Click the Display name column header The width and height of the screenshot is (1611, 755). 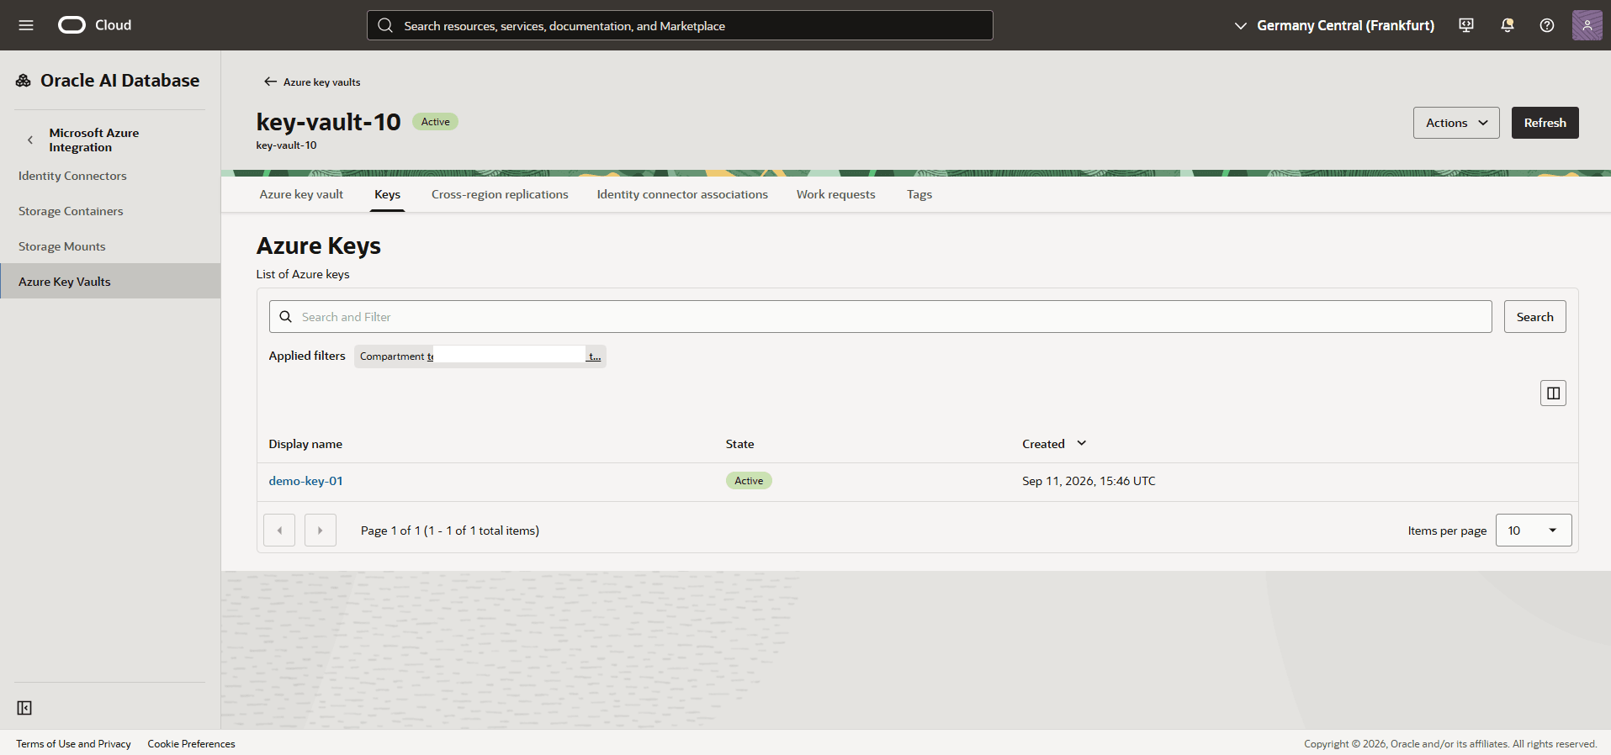tap(305, 444)
